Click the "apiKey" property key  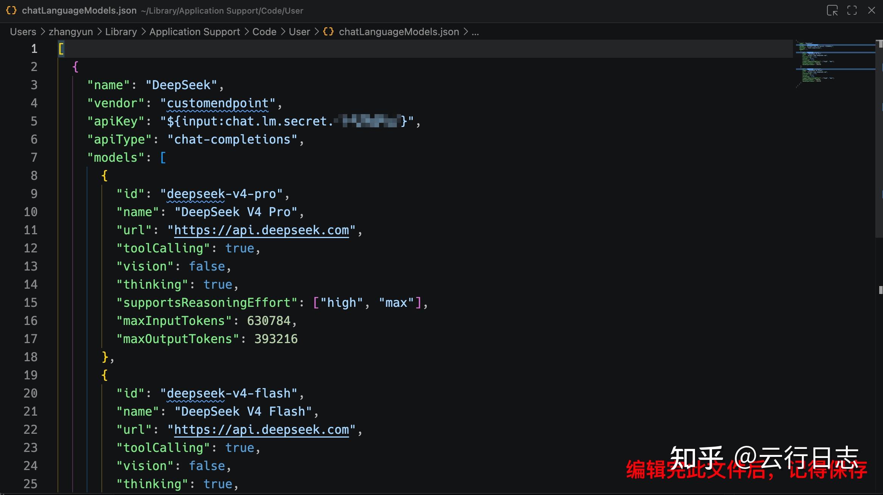click(x=116, y=121)
